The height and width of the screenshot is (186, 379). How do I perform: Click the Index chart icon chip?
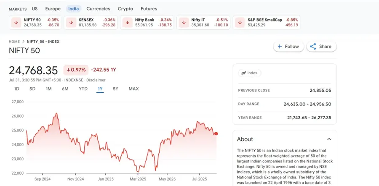pos(249,73)
